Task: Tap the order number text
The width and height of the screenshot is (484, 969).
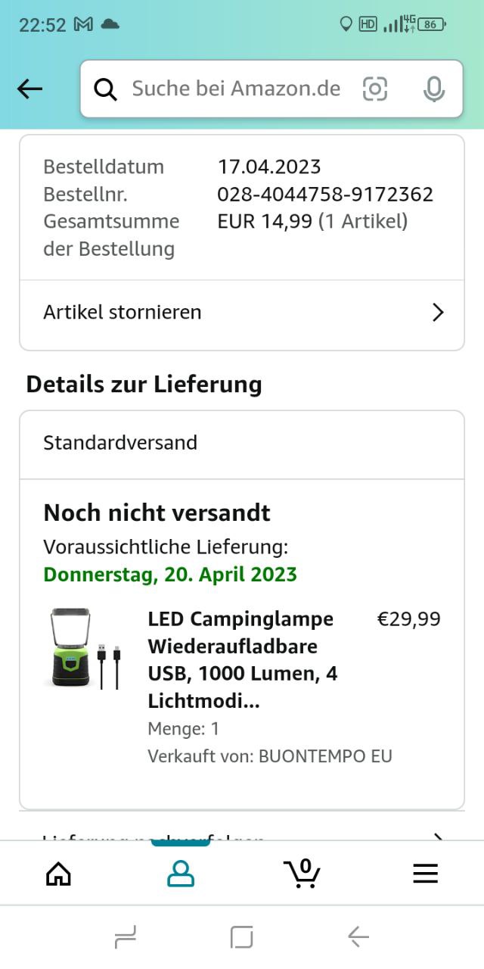Action: tap(325, 195)
